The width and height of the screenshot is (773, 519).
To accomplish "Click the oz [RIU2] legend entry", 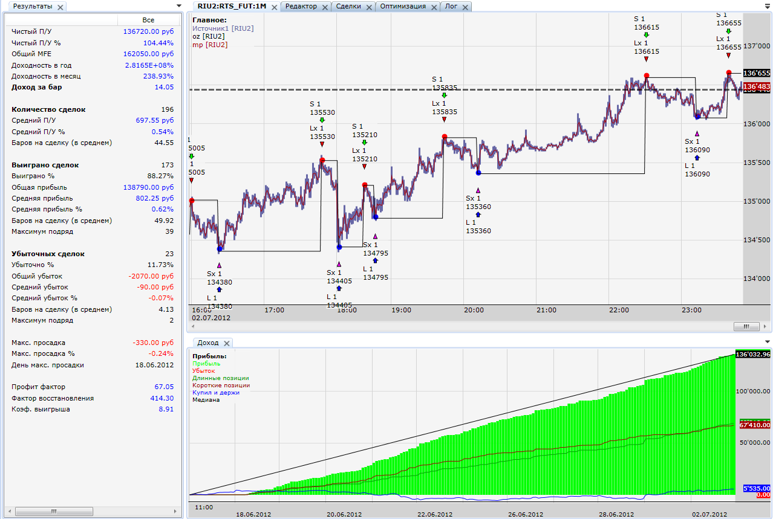I will 208,36.
